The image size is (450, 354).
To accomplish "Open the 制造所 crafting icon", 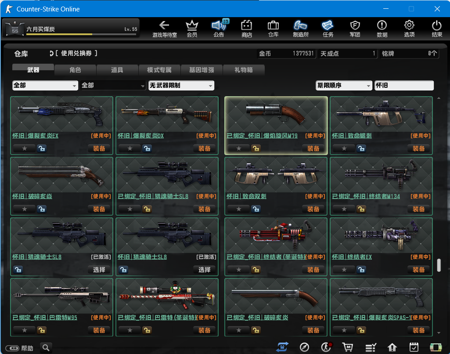I will [300, 29].
